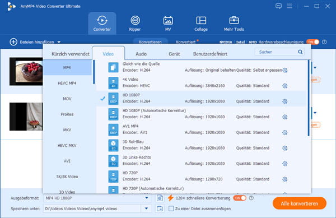Click the lightning bolt fast conversion icon
The image size is (336, 218).
pos(171,198)
